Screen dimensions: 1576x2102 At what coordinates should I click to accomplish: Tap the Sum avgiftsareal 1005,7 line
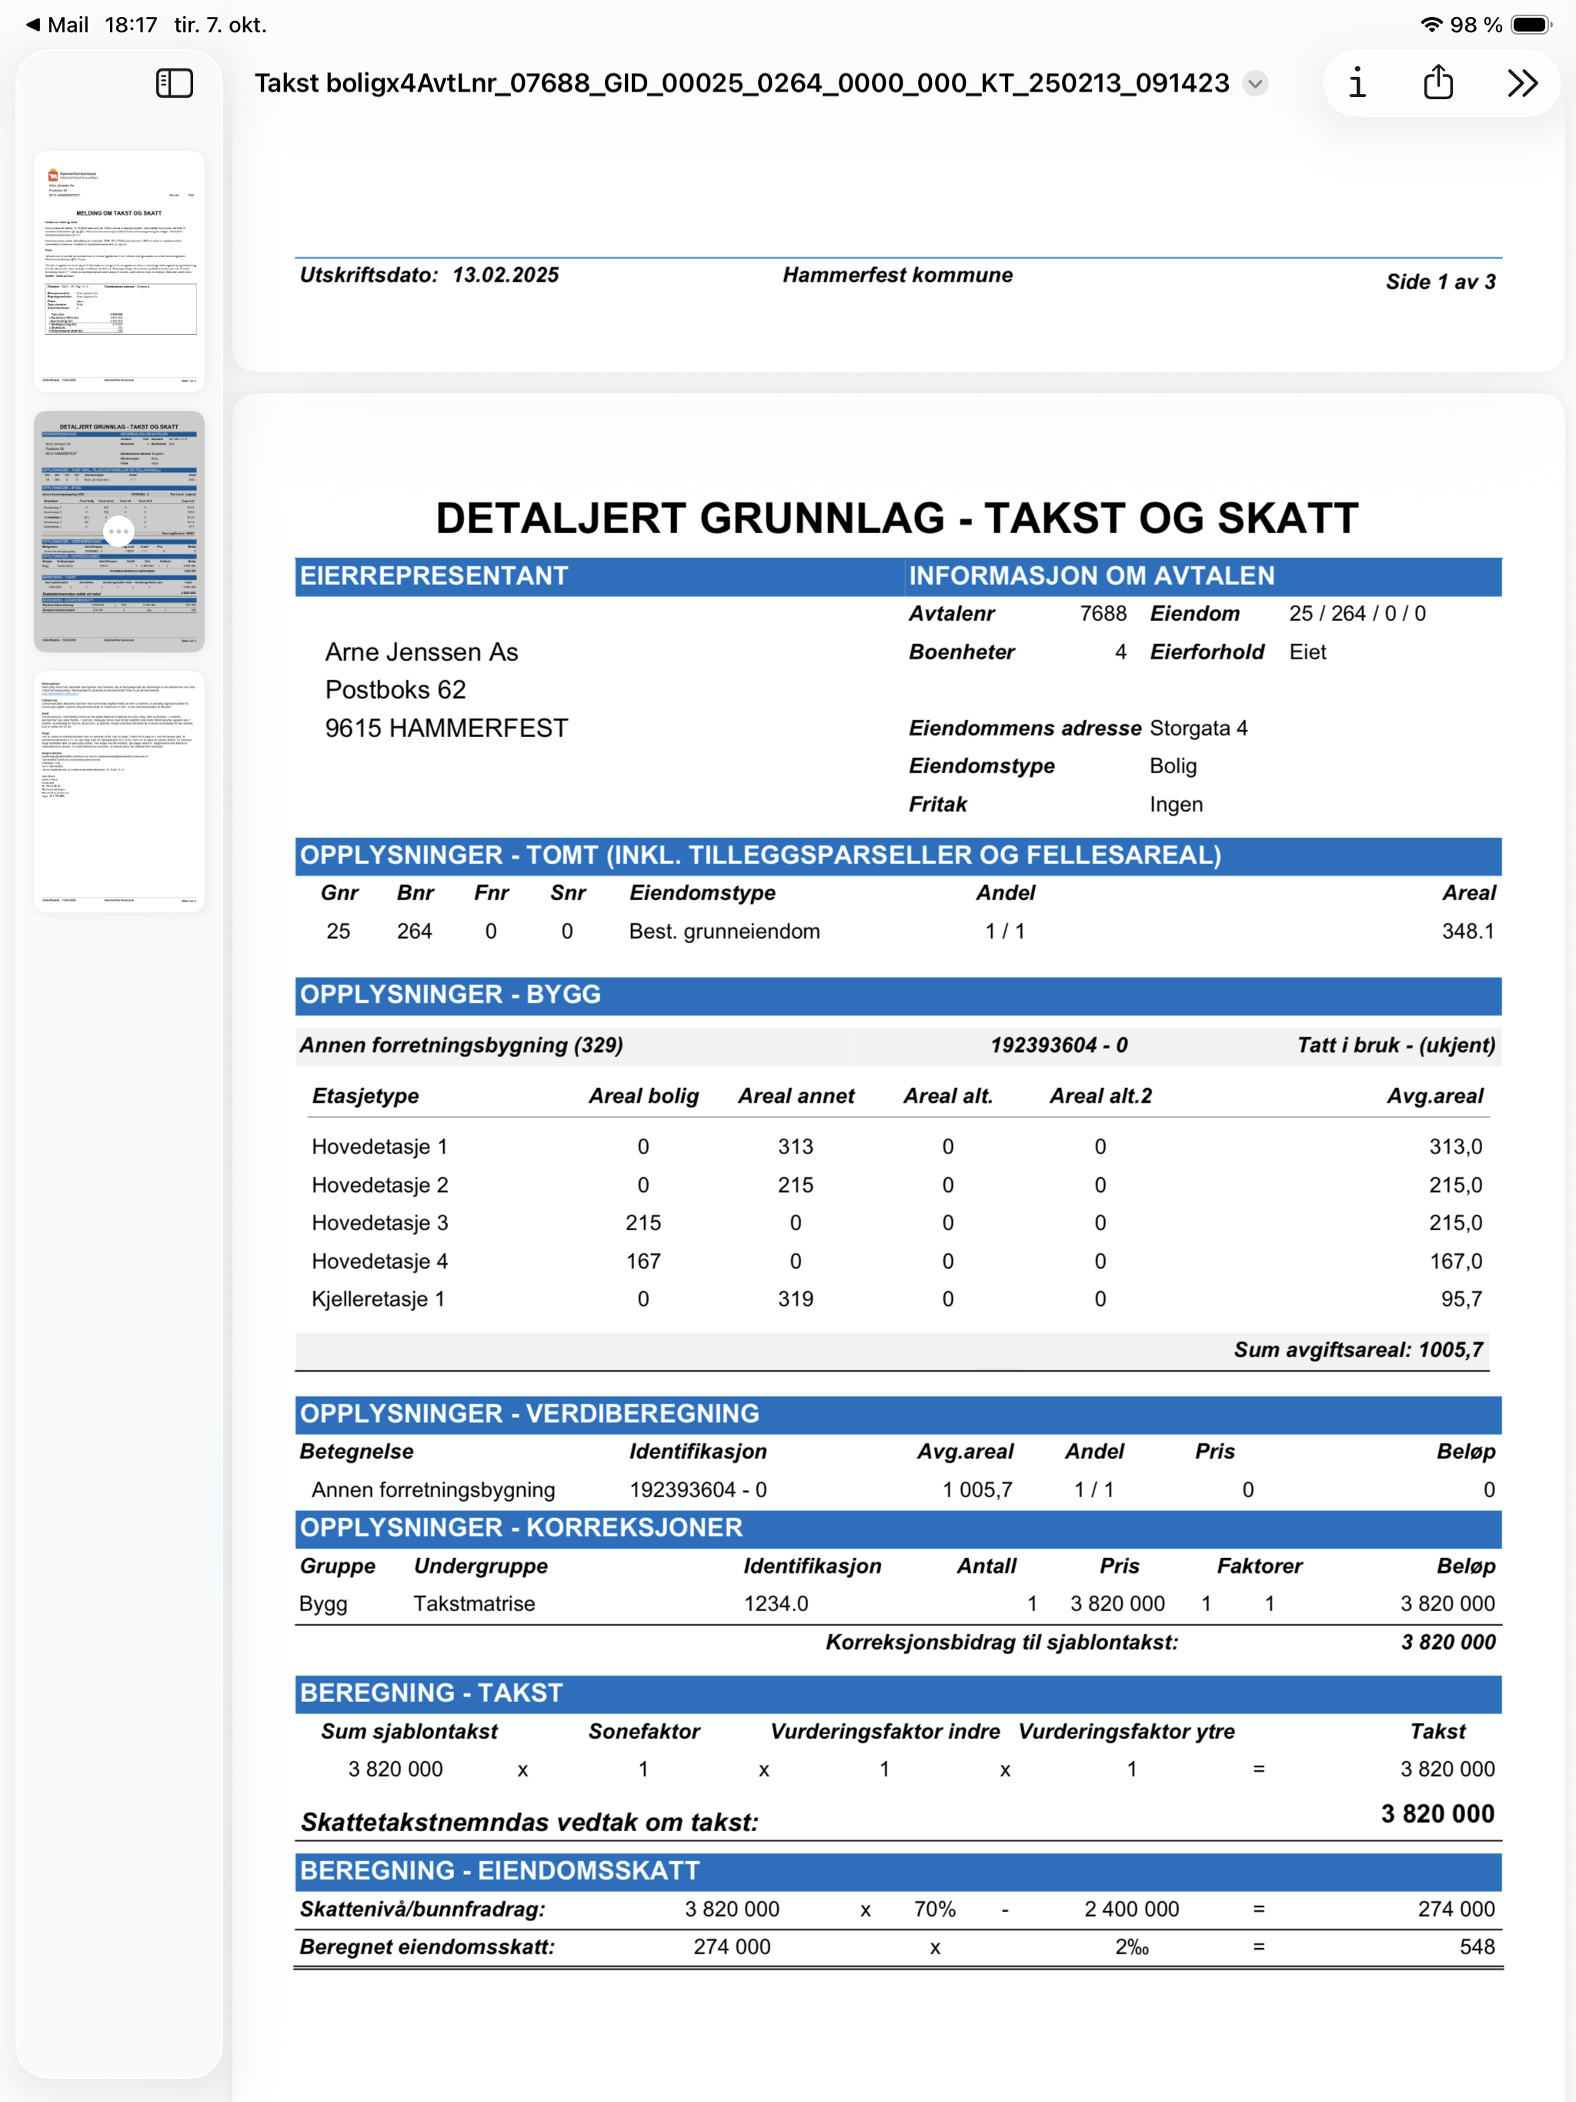click(x=1357, y=1350)
